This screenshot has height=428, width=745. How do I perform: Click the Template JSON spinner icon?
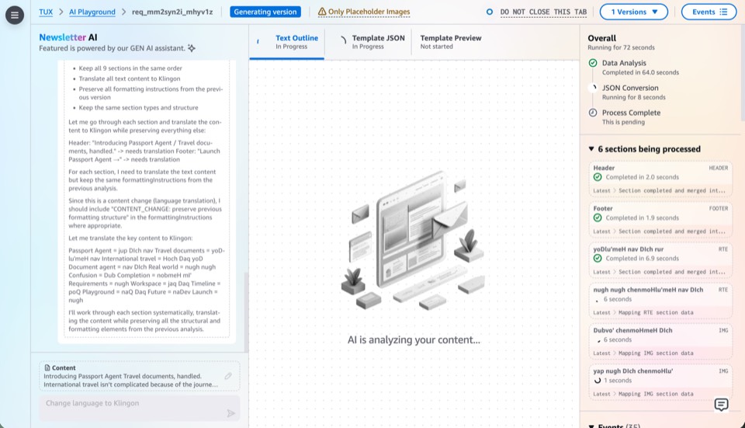[x=343, y=40]
